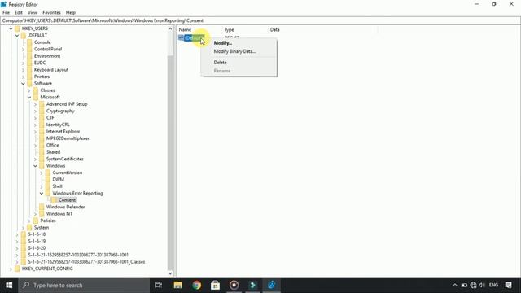Select the Shared key

coord(53,152)
